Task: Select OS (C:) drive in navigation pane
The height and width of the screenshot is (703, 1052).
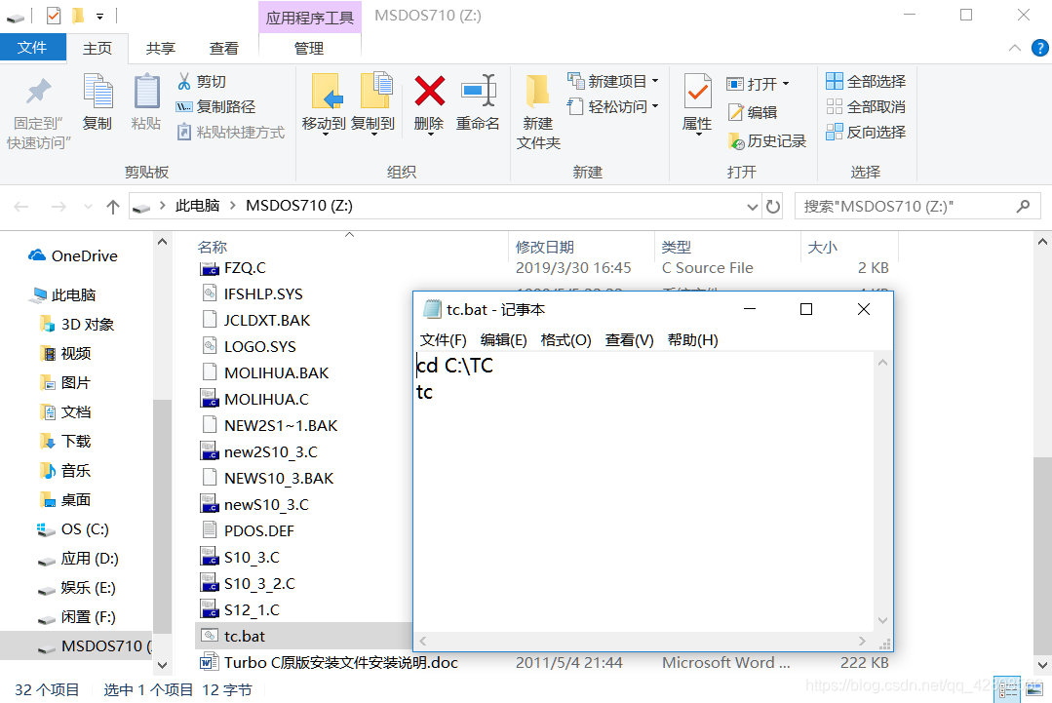Action: coord(74,529)
